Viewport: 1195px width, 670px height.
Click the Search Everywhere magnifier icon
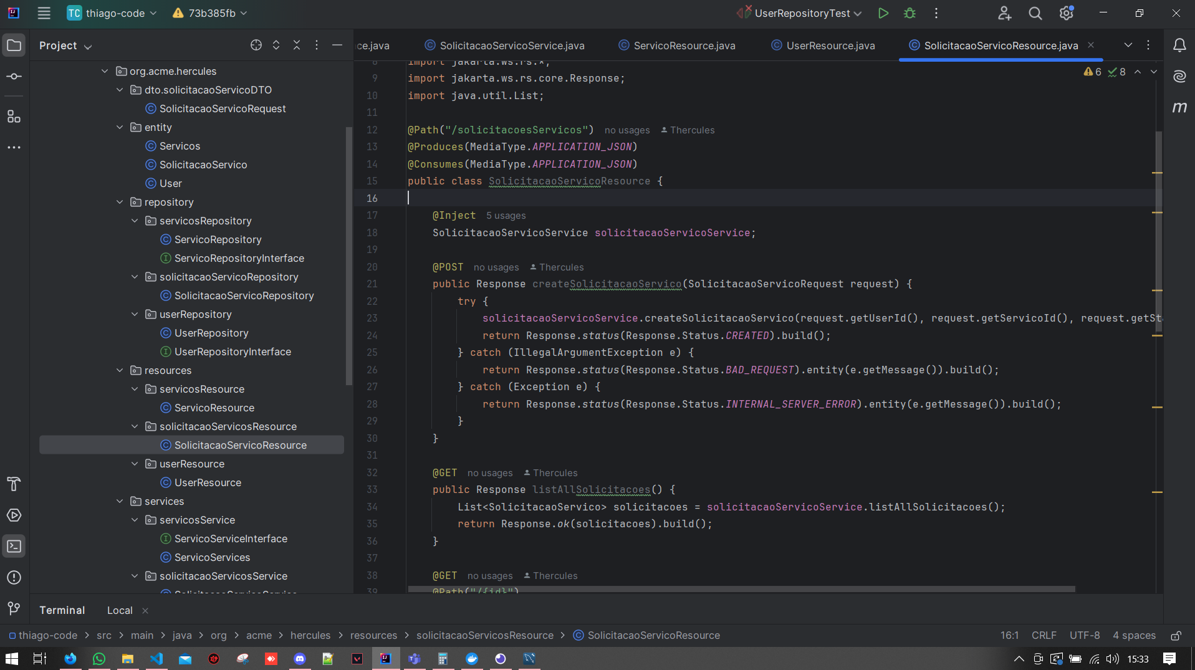tap(1035, 13)
